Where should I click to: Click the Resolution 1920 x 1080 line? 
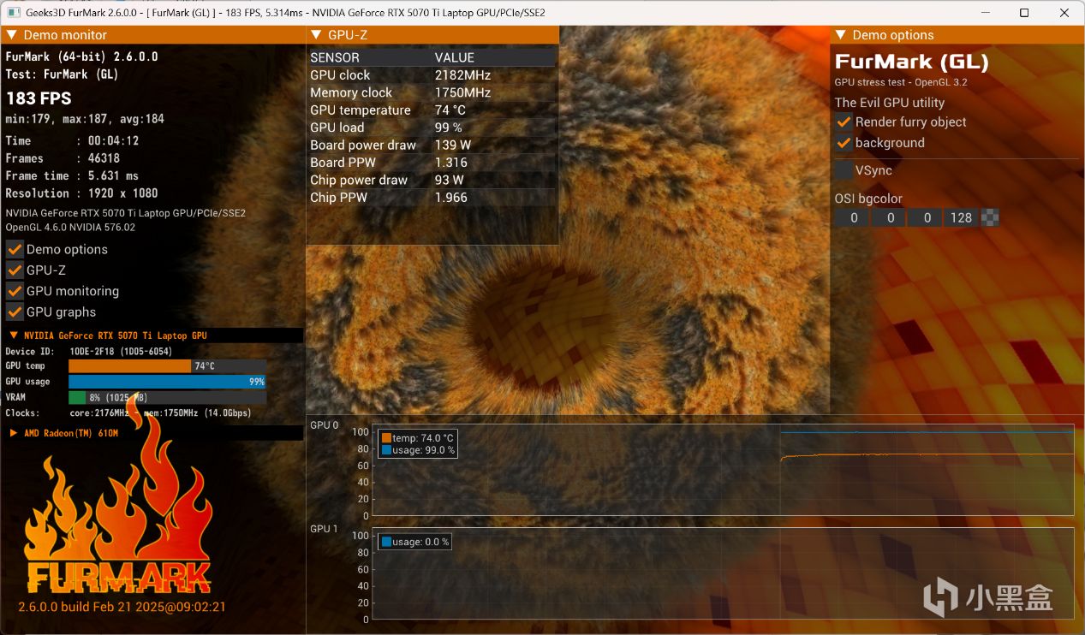click(81, 193)
